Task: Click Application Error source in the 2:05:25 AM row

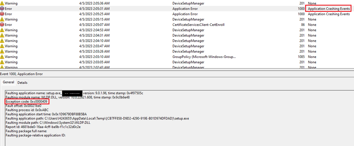Action: pyautogui.click(x=185, y=14)
